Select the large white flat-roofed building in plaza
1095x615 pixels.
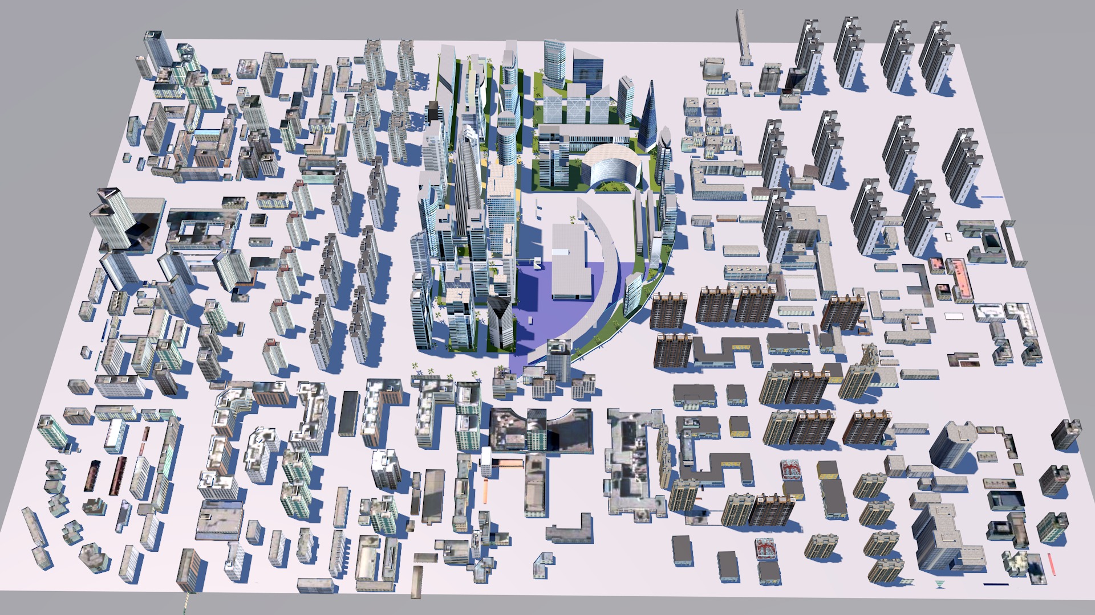[x=572, y=261]
